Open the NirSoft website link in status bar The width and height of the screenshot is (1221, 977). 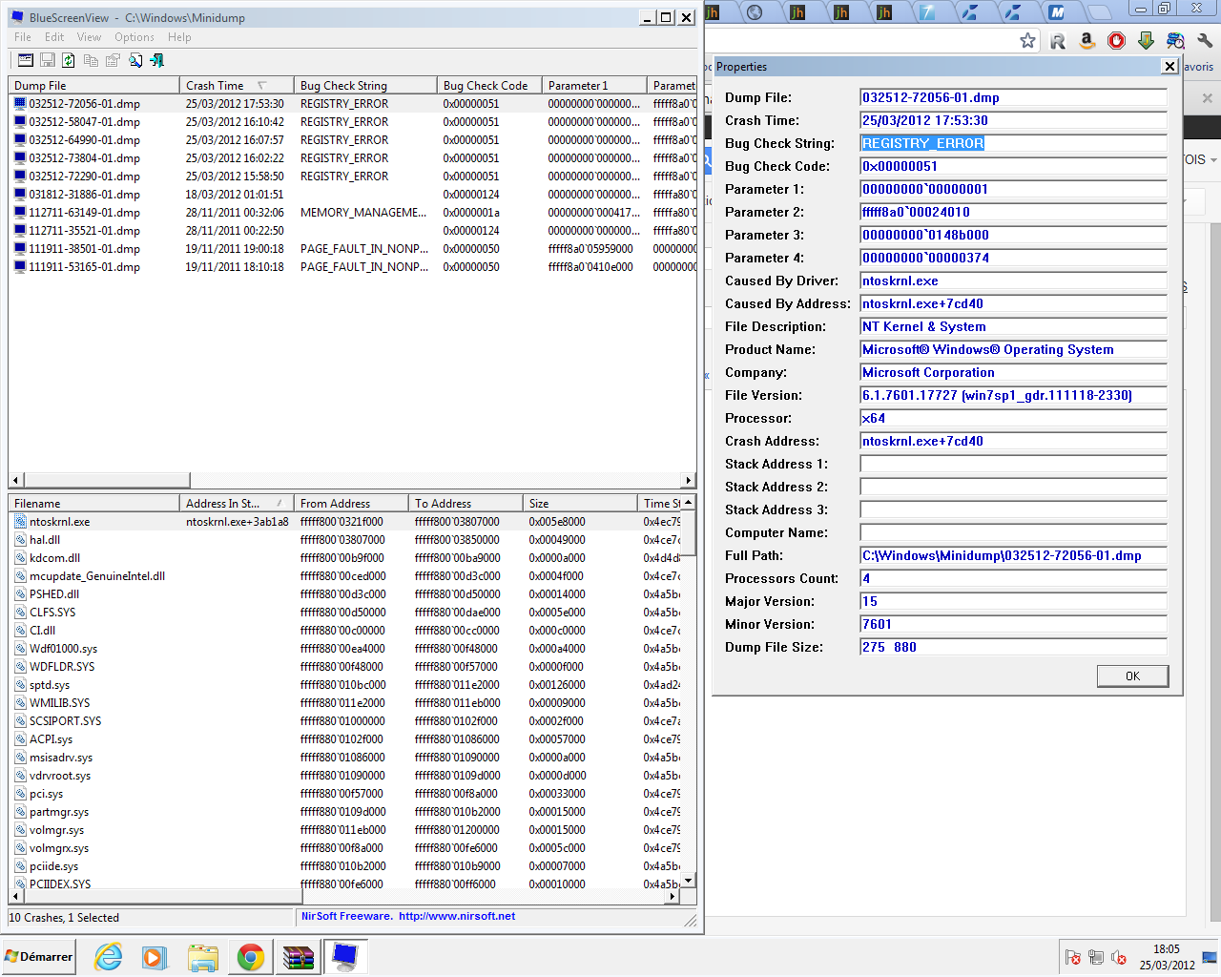[x=457, y=916]
